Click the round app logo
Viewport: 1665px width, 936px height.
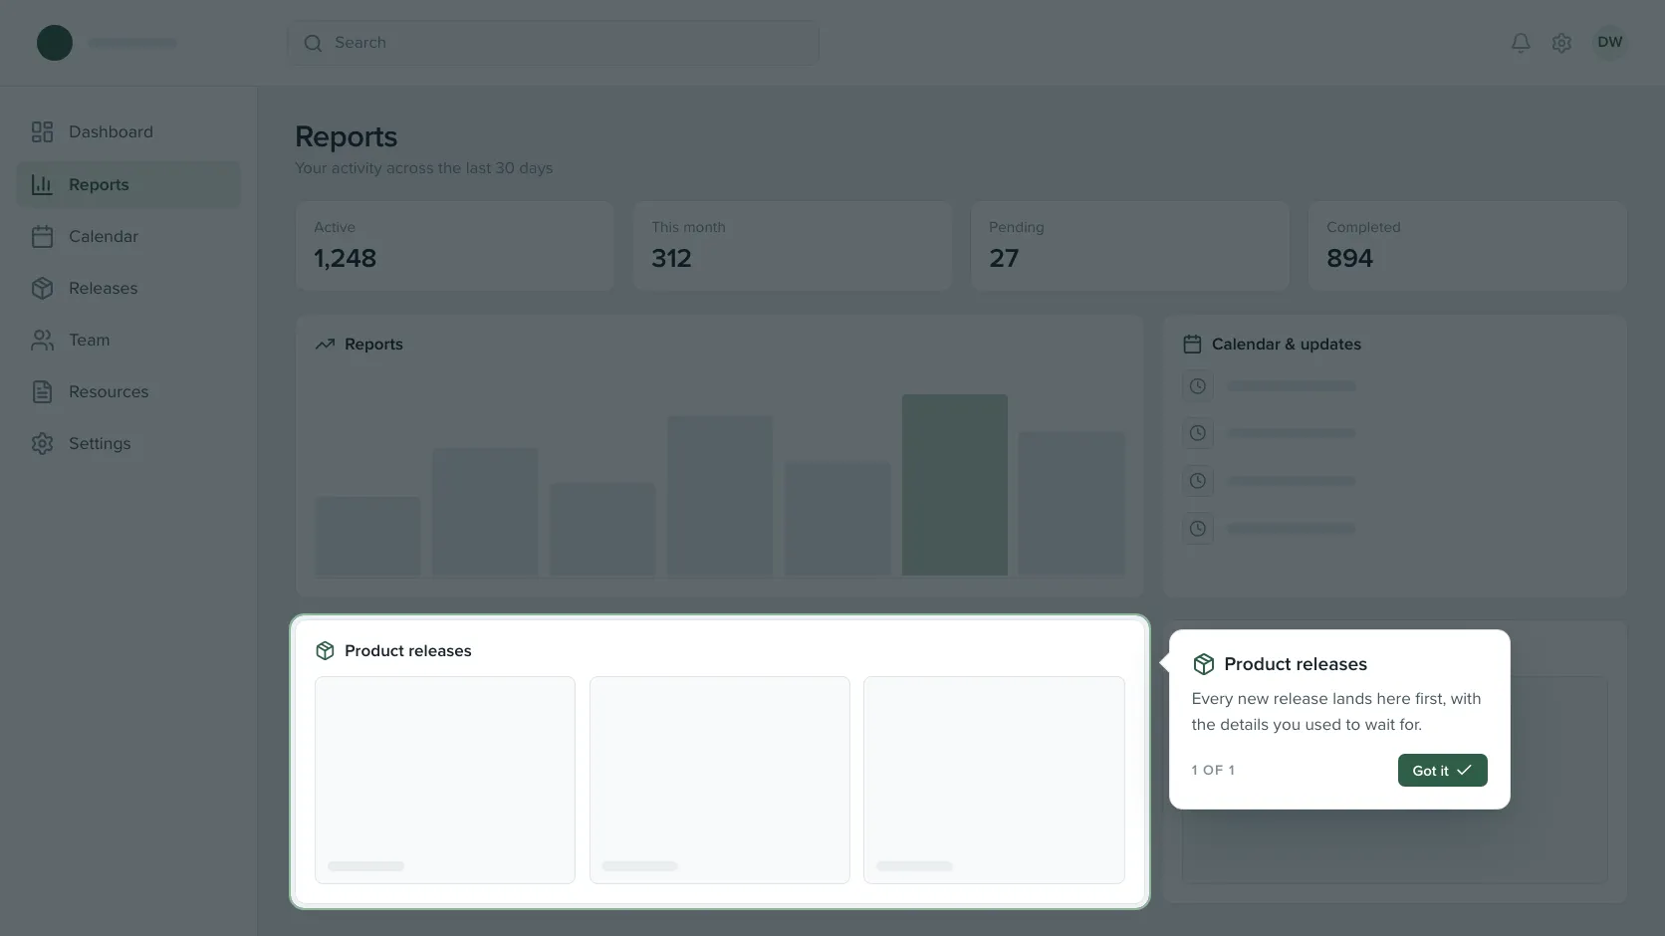pyautogui.click(x=55, y=43)
